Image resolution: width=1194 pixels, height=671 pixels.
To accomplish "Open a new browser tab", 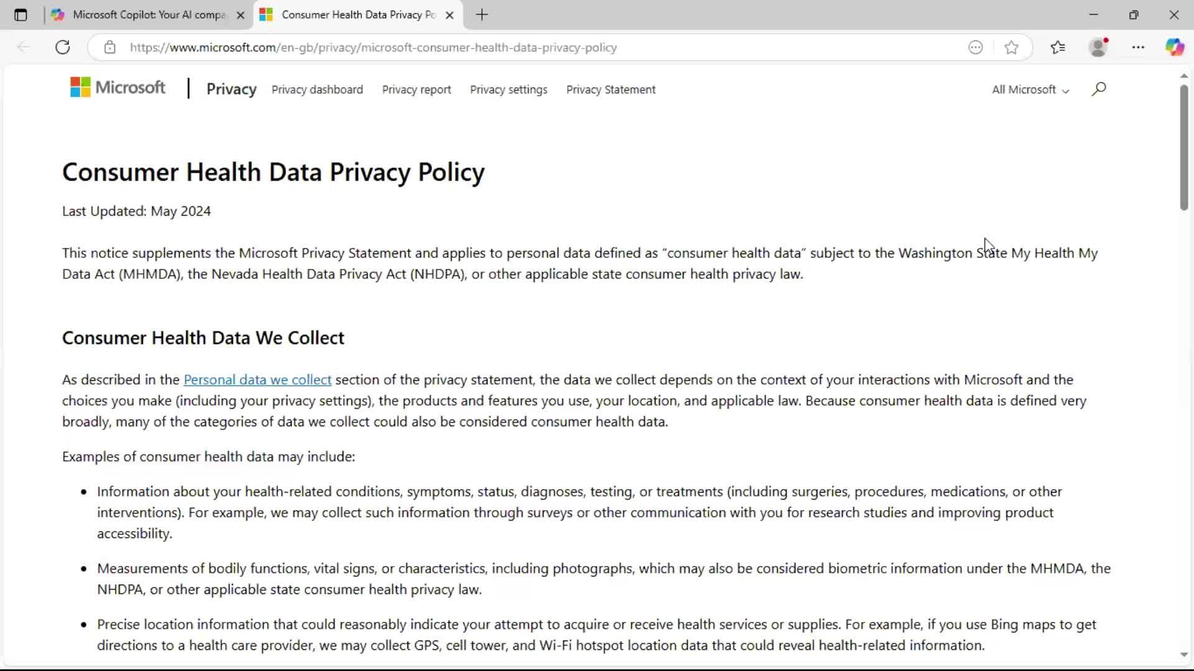I will (x=482, y=15).
